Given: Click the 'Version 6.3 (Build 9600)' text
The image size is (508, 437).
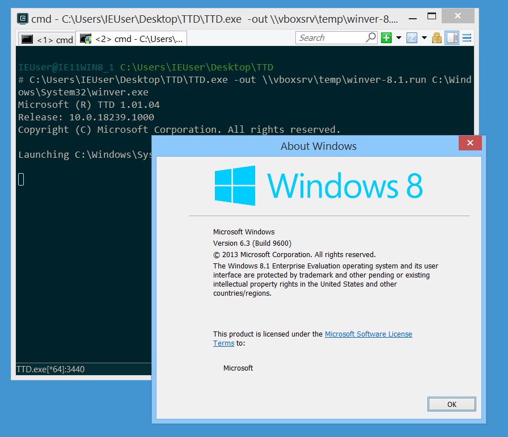Looking at the screenshot, I should tap(252, 243).
